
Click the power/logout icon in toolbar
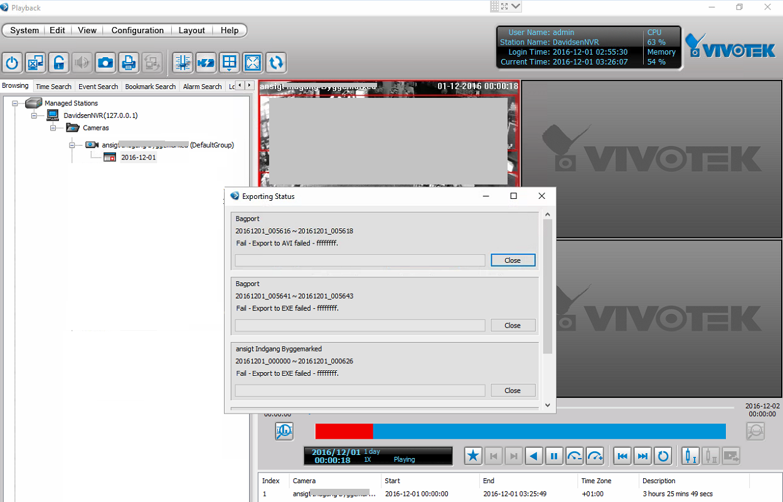(x=13, y=62)
